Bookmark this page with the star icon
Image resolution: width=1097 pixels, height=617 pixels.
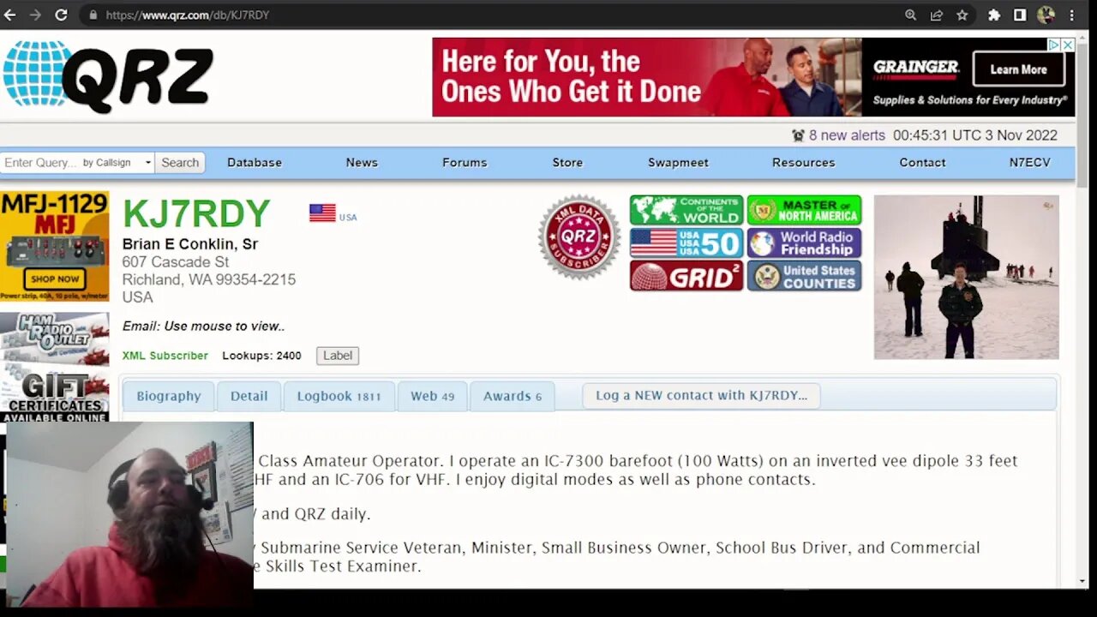(962, 15)
